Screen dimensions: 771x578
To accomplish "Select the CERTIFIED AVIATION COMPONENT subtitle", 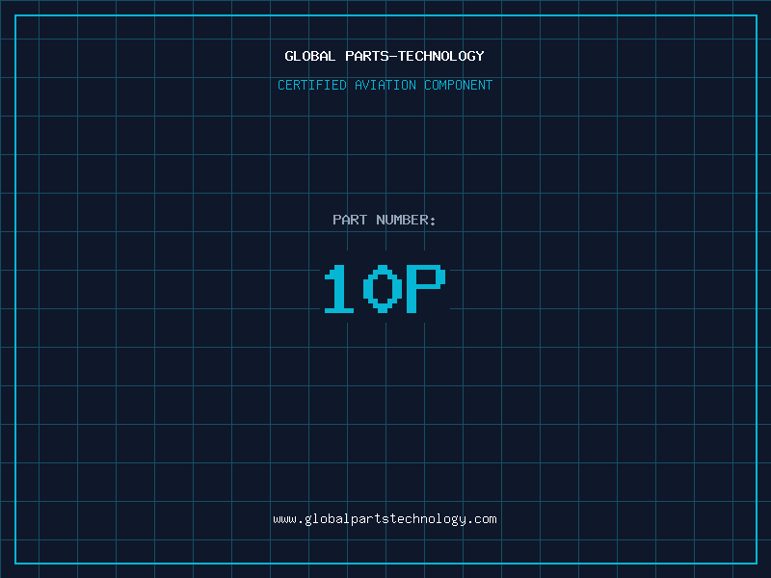I will [x=385, y=85].
